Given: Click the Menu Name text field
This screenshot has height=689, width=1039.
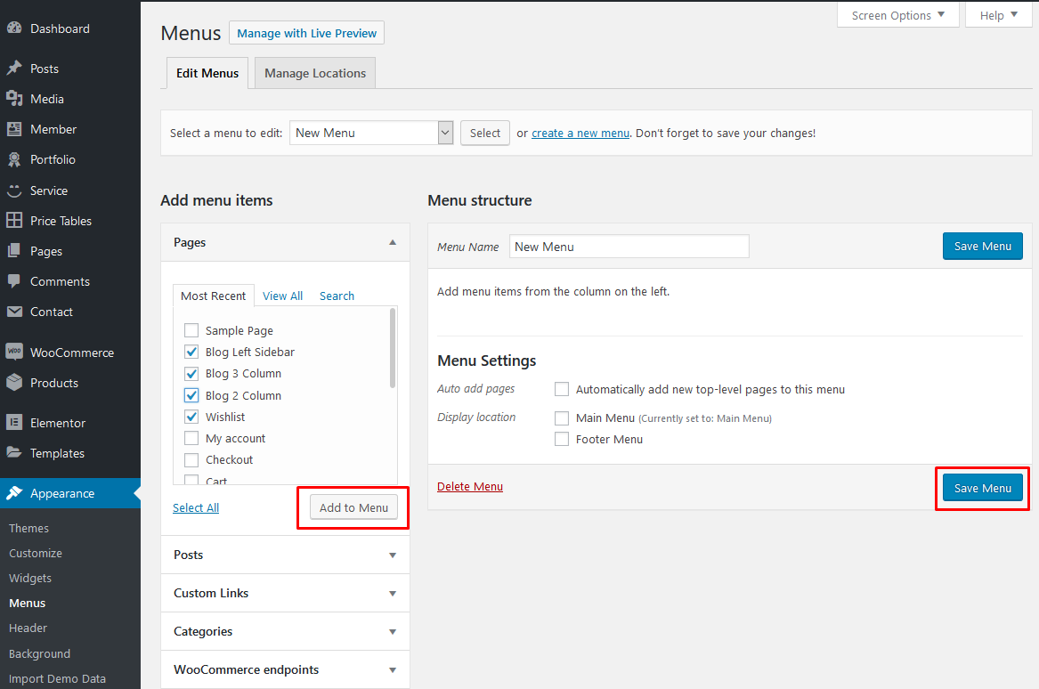Looking at the screenshot, I should click(629, 247).
